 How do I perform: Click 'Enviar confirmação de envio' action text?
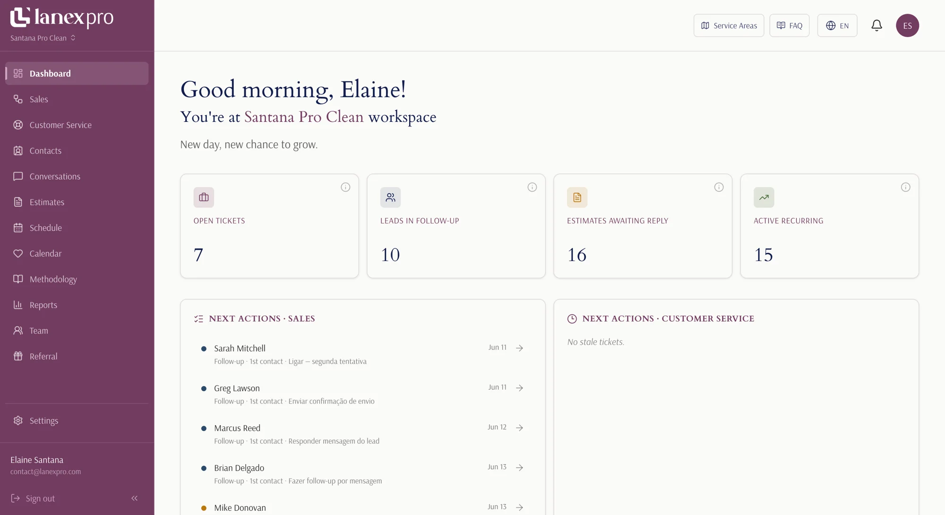pos(331,401)
